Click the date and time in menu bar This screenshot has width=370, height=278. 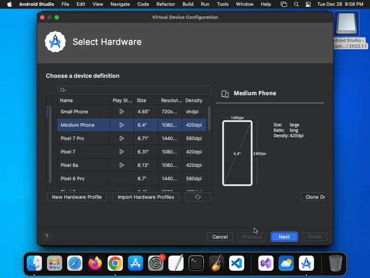click(340, 4)
